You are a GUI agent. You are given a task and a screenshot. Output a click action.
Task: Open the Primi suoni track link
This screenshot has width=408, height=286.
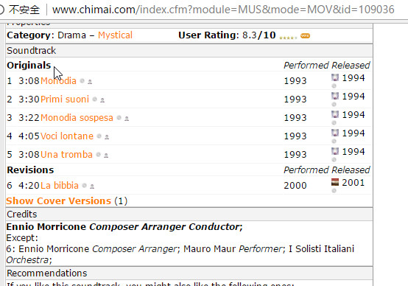(65, 100)
